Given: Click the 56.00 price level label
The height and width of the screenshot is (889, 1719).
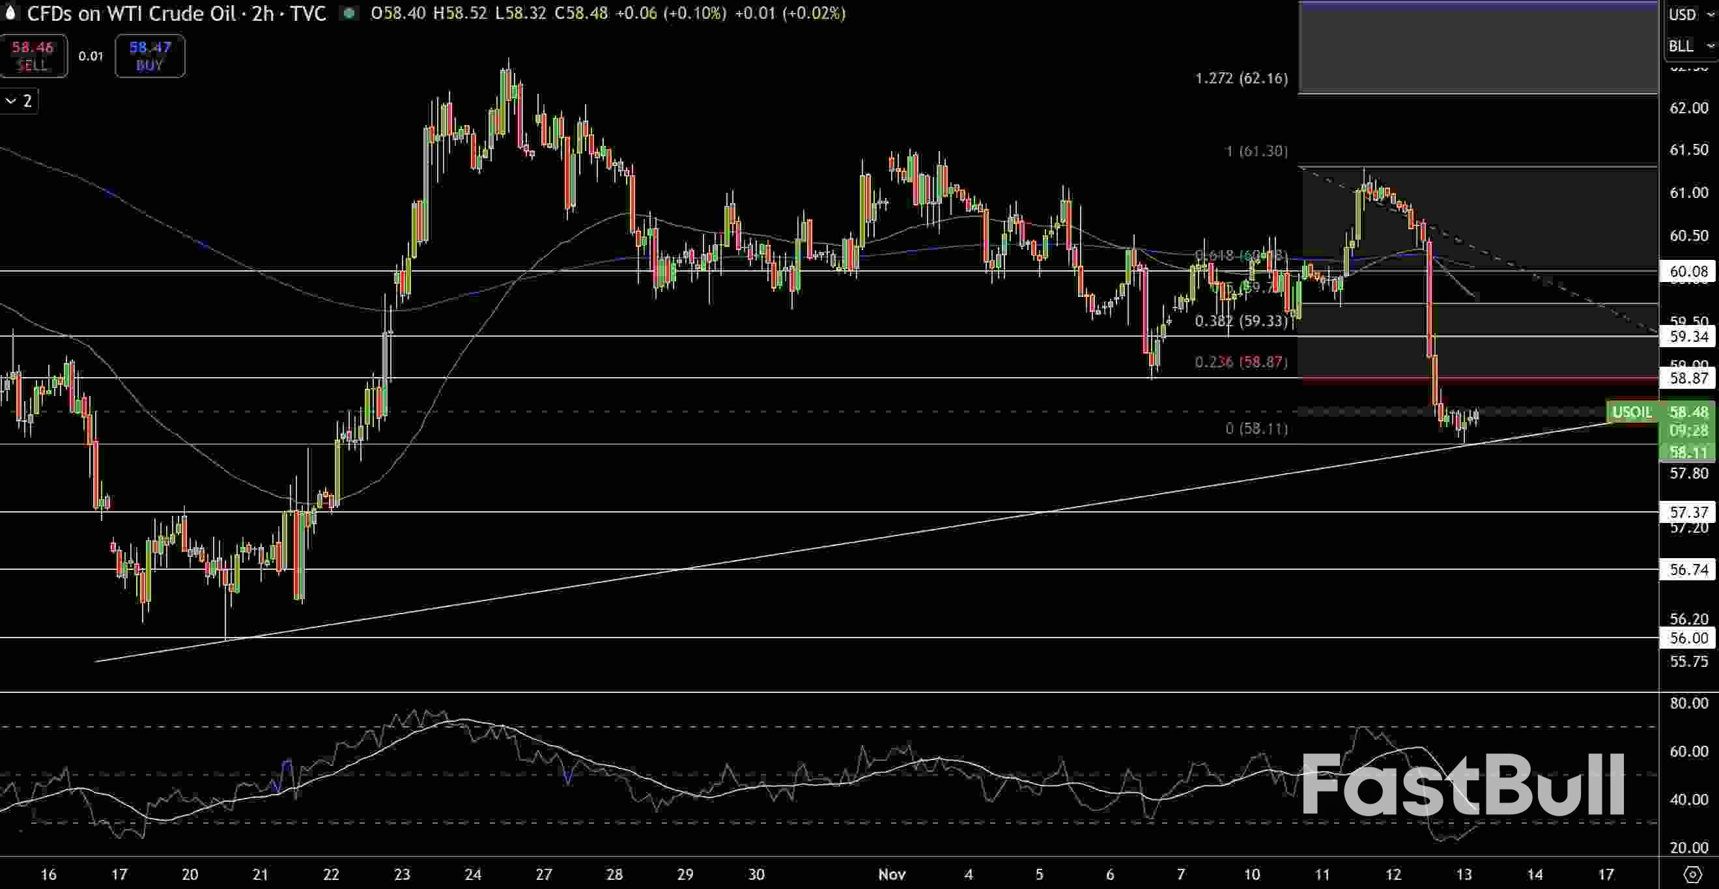Looking at the screenshot, I should tap(1688, 638).
